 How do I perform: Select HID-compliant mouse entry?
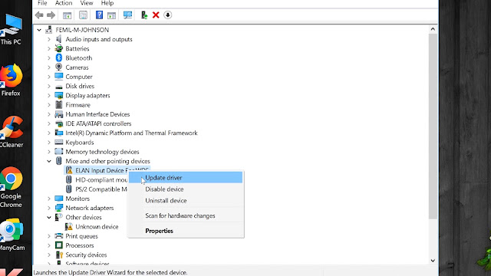pos(101,180)
